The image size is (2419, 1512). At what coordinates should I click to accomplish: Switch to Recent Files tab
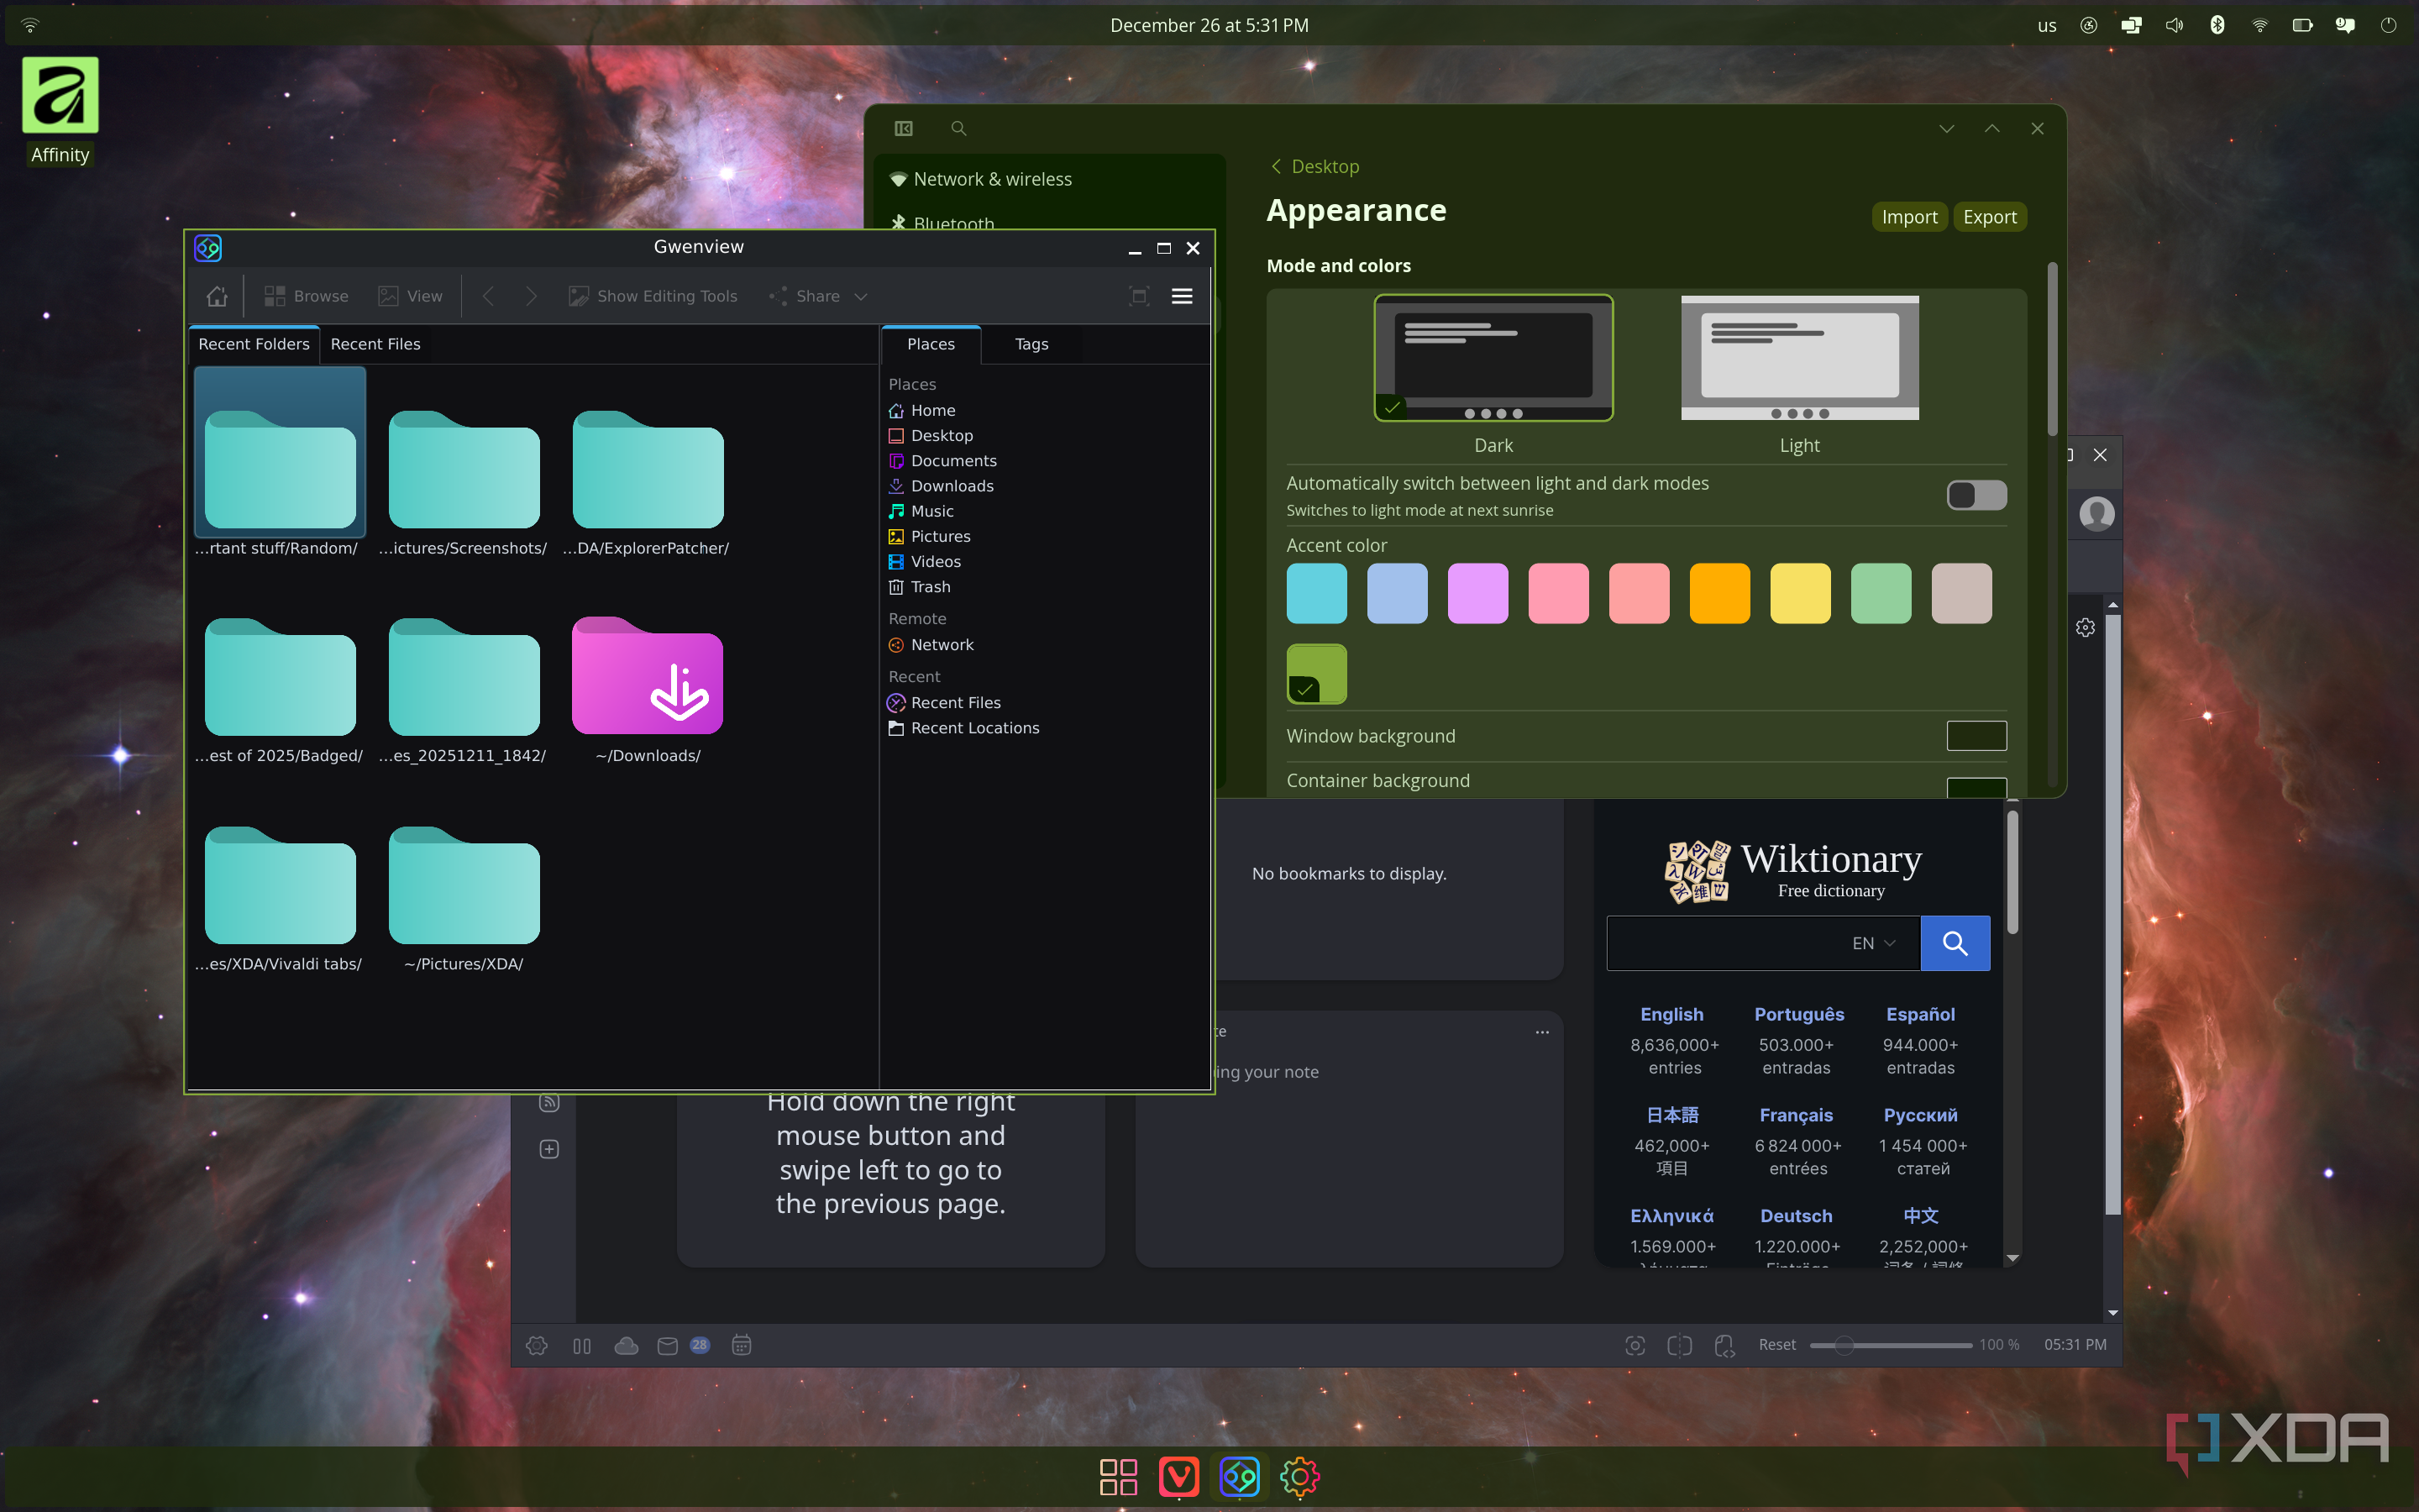pos(375,344)
